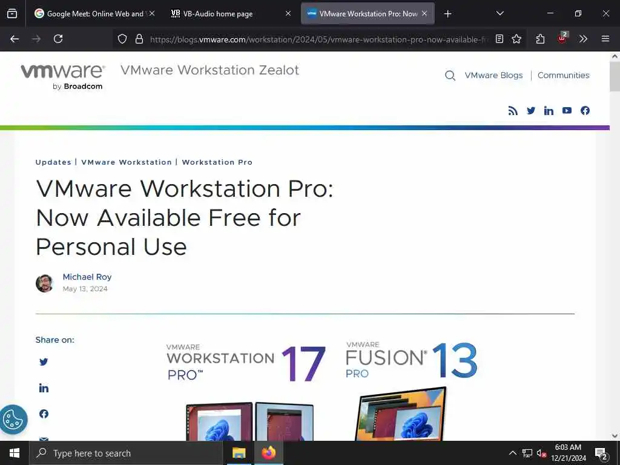Open VMware Workstation Zealot blog home
This screenshot has width=620, height=465.
(x=209, y=70)
